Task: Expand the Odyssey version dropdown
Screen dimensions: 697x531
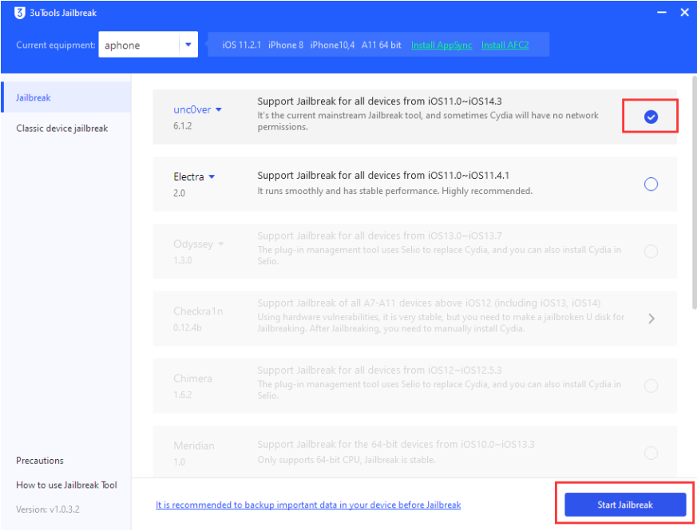Action: click(x=220, y=244)
